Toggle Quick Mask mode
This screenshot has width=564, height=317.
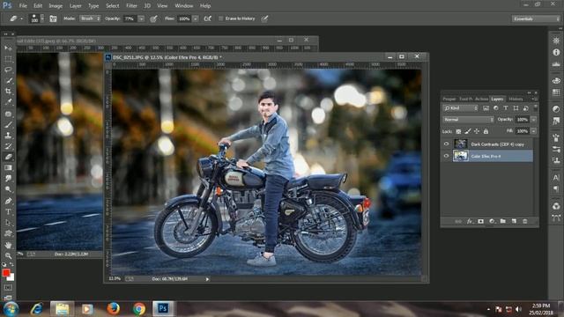pos(8,288)
